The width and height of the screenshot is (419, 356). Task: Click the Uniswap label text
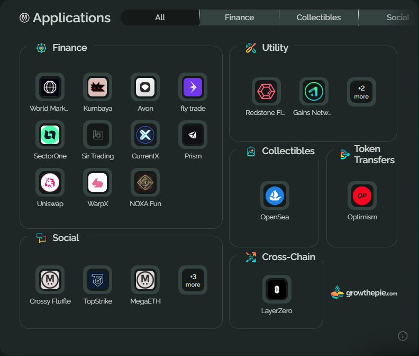[50, 204]
